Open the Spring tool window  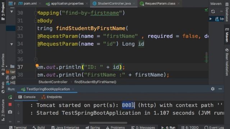coord(93,128)
